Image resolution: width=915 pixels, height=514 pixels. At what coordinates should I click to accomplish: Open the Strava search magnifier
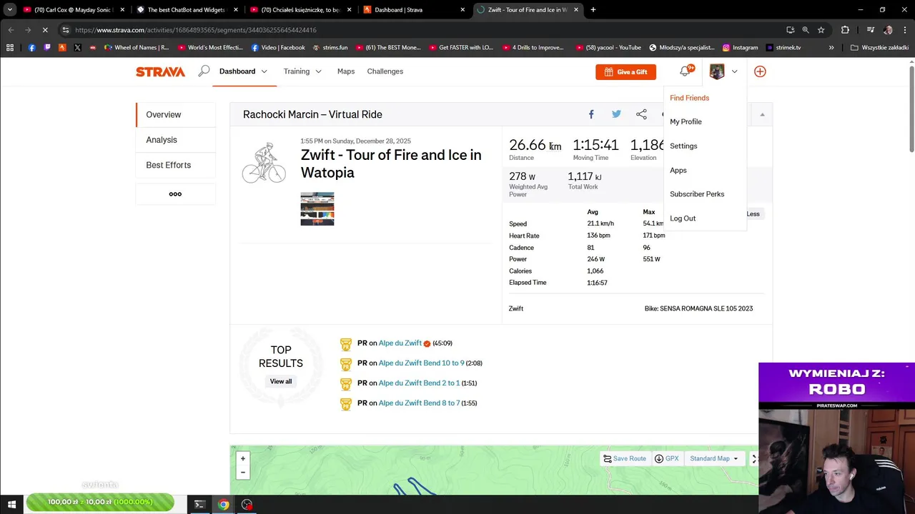point(204,71)
